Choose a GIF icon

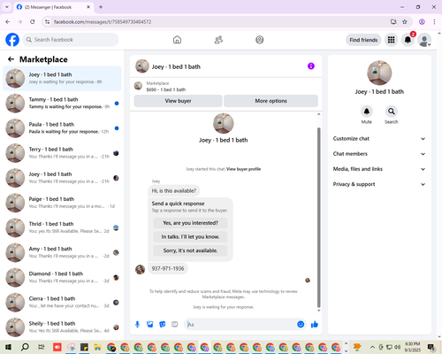click(175, 325)
